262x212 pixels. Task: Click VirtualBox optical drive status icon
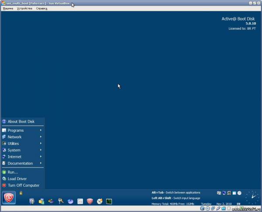click(208, 209)
